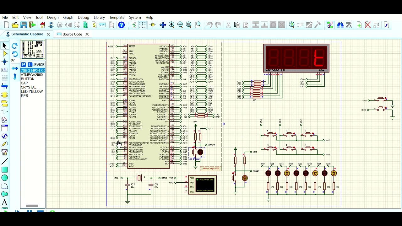Screen dimensions: 402x226
Task: Click the rotation angle input field
Action: pos(13,60)
